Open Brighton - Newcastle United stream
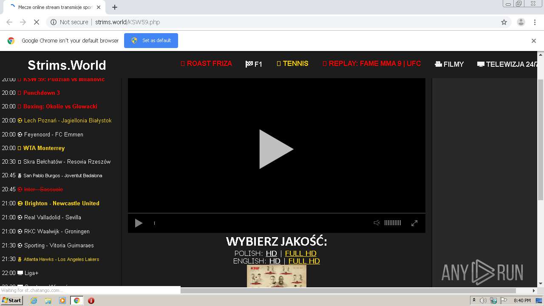This screenshot has width=544, height=306. [62, 203]
